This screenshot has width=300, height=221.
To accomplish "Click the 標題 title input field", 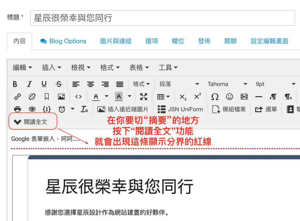I will coord(162,18).
